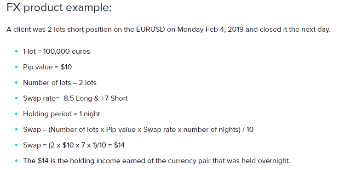Click the (2 x $10 x 7 x 1)/10 calculation
The width and height of the screenshot is (339, 170).
[77, 145]
